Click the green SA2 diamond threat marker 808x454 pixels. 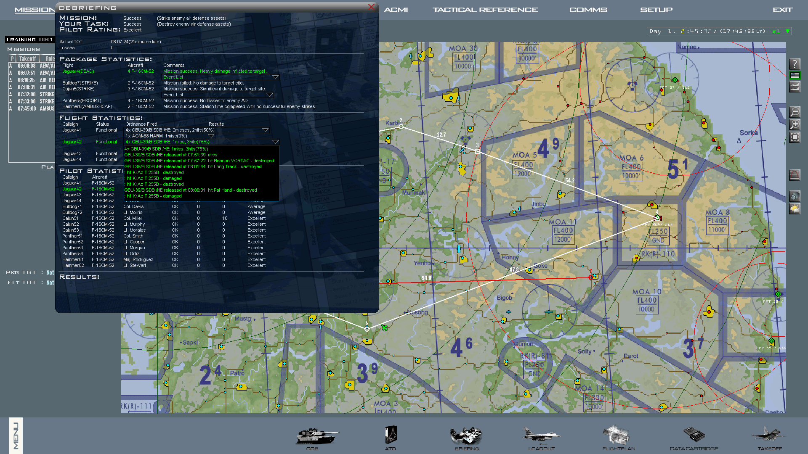tap(675, 80)
